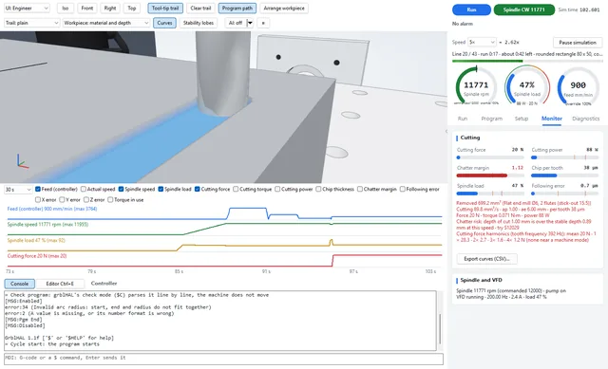The width and height of the screenshot is (608, 369).
Task: Click the Chatter risk warning text
Action: [x=523, y=225]
